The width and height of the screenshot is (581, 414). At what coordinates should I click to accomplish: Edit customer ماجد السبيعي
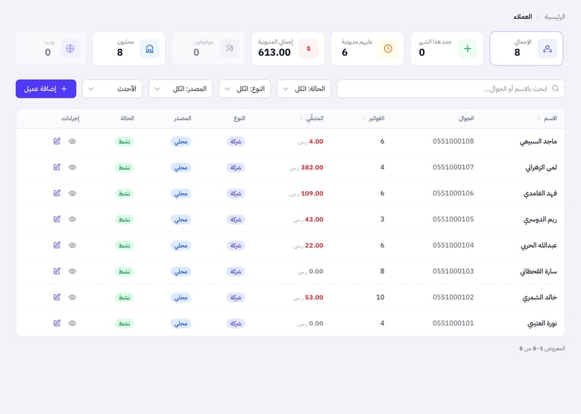tap(57, 141)
